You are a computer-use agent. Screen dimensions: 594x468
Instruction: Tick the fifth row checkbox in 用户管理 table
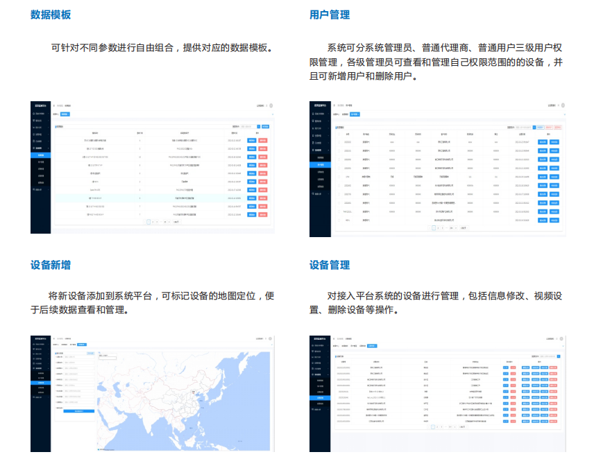point(339,177)
